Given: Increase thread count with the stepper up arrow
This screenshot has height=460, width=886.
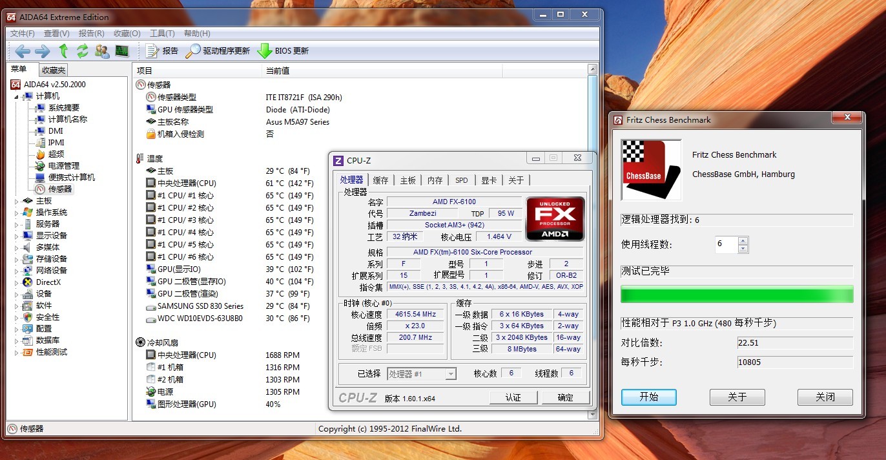Looking at the screenshot, I should (x=743, y=241).
